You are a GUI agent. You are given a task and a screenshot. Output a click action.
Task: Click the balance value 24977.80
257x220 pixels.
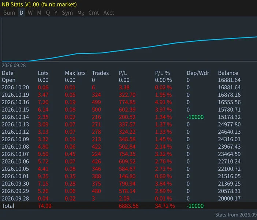pos(229,124)
